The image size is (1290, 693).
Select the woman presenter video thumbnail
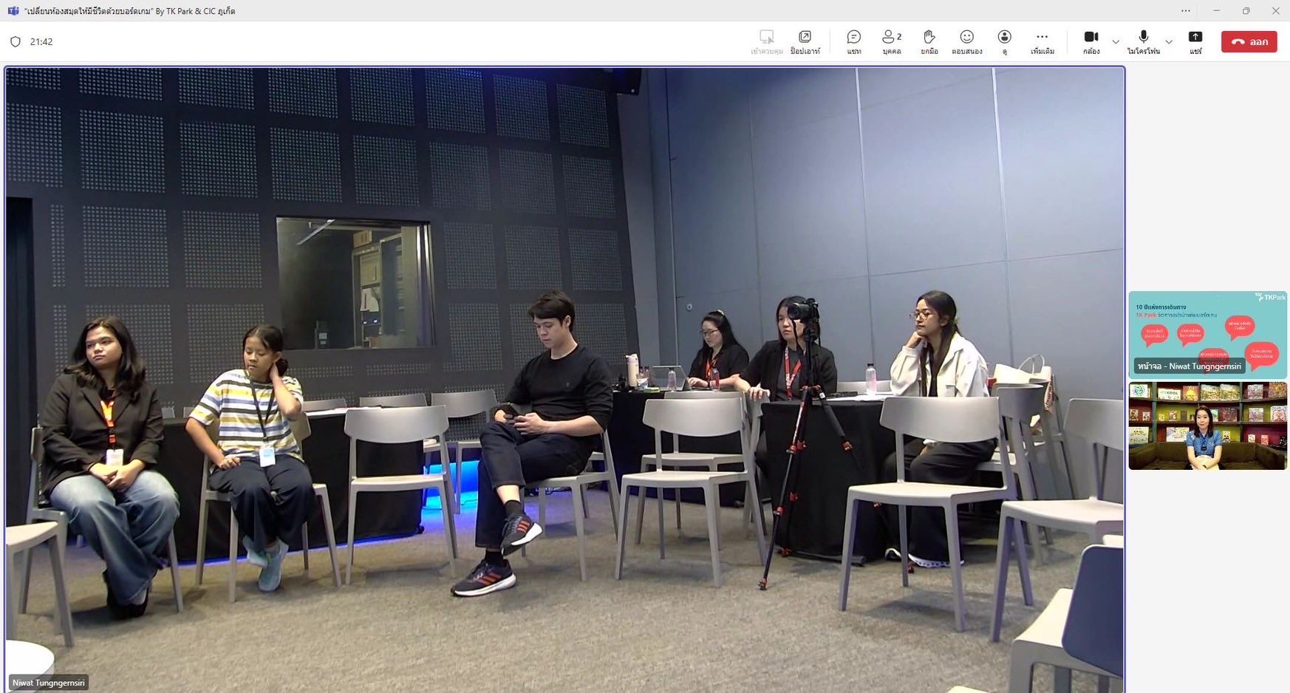coord(1207,426)
